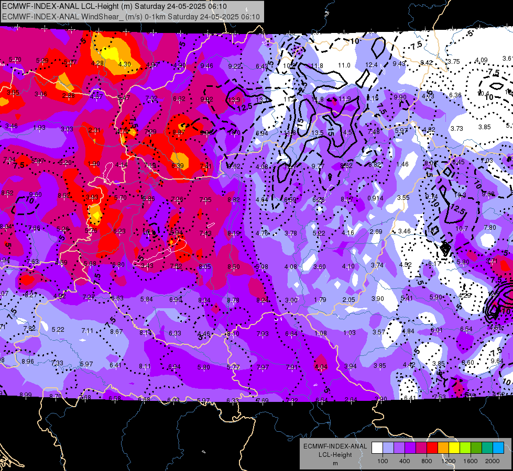
Task: Click the wind shear value 2.88
Action: tap(68, 96)
